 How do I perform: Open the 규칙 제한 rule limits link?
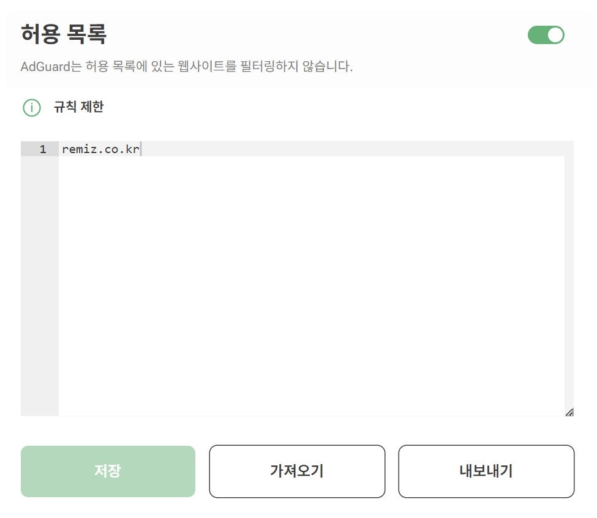click(79, 107)
